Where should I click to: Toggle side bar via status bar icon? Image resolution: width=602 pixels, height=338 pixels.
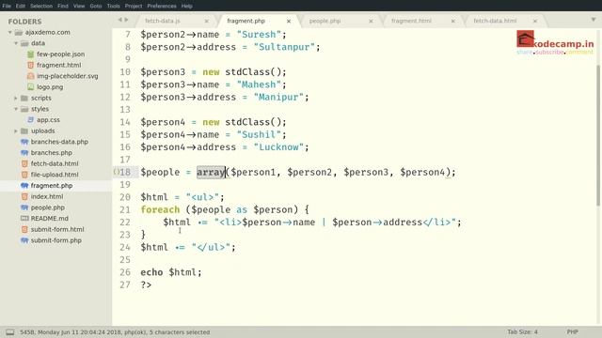coord(10,332)
